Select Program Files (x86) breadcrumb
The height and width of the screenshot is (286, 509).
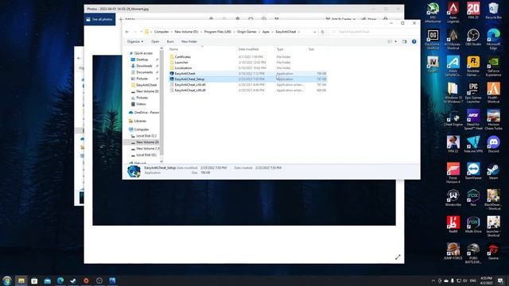click(x=217, y=32)
